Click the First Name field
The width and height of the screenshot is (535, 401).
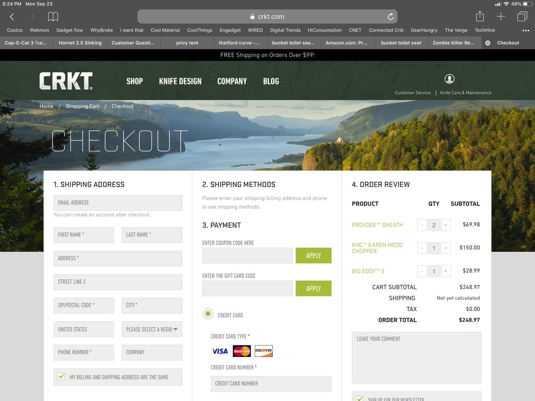[84, 235]
